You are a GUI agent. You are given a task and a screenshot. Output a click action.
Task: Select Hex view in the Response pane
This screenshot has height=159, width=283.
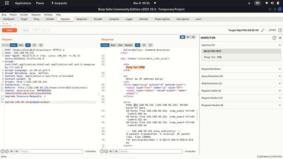click(120, 45)
